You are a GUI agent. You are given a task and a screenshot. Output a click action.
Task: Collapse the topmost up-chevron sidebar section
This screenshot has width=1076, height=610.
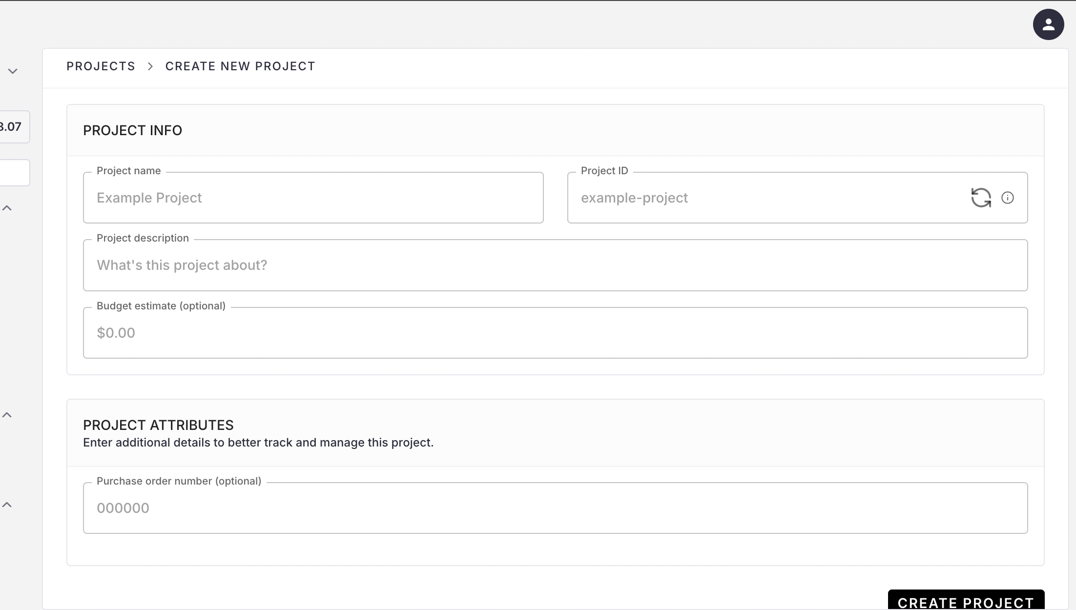(x=7, y=208)
